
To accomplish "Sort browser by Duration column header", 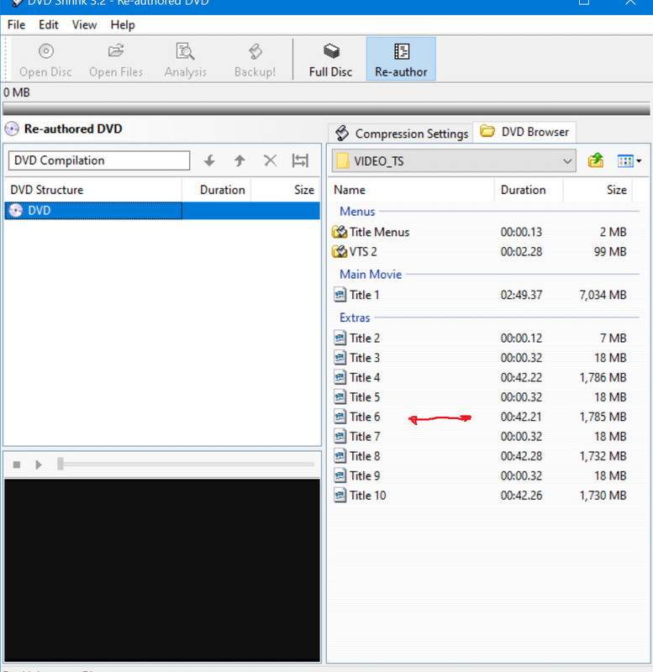I will click(529, 190).
